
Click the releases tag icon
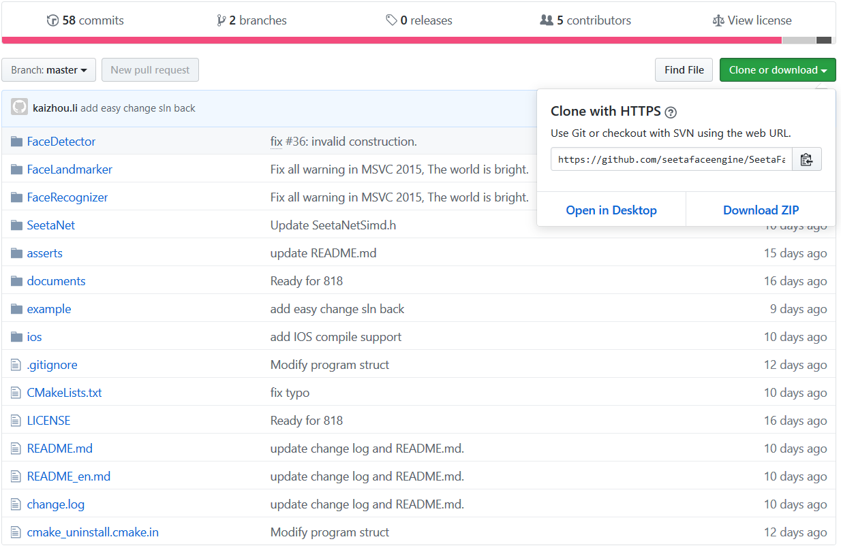(x=391, y=20)
